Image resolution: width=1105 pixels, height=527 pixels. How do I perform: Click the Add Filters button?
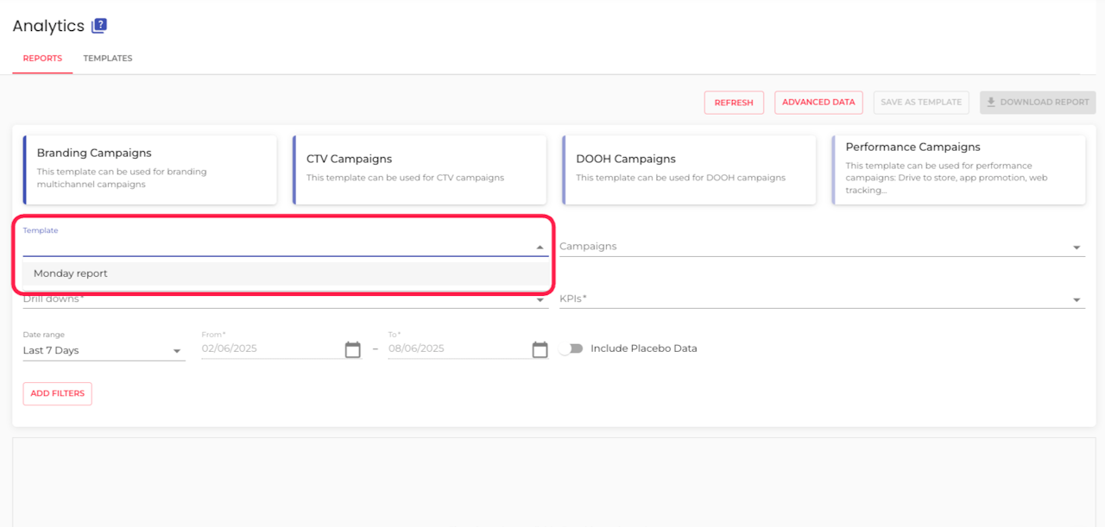(57, 393)
